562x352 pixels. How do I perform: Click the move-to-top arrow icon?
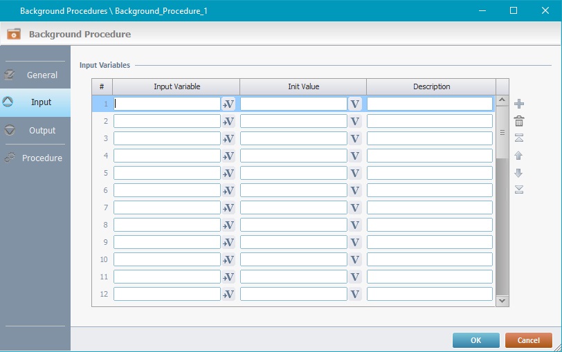tap(519, 138)
